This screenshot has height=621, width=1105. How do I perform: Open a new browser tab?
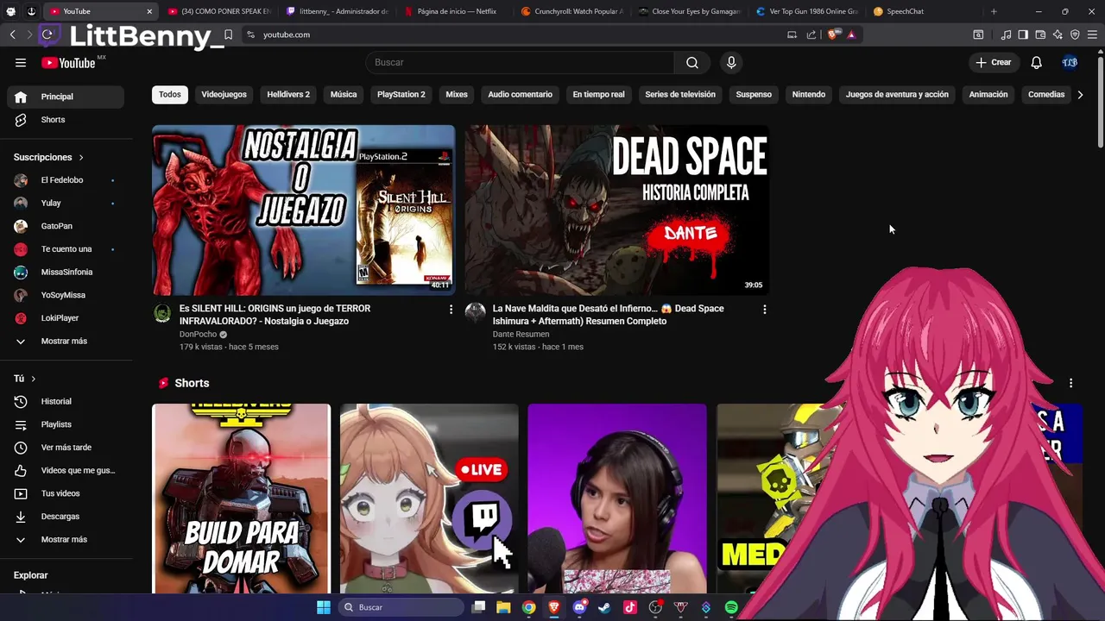pyautogui.click(x=994, y=11)
